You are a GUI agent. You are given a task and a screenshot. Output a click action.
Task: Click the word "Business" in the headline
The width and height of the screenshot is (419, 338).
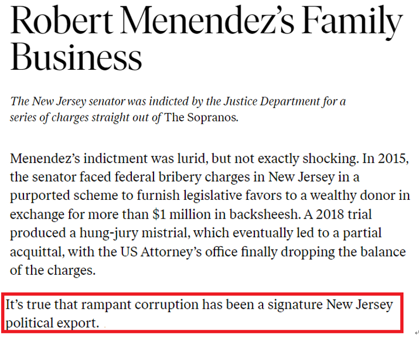coord(76,57)
